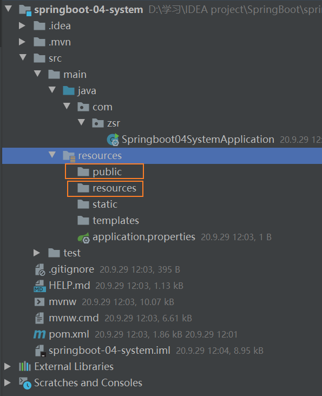This screenshot has width=322, height=396.
Task: Click the main folder icon
Action: [54, 74]
